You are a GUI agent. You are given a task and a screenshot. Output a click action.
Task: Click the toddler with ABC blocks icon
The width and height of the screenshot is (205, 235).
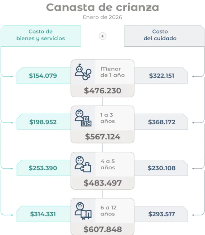point(83,118)
